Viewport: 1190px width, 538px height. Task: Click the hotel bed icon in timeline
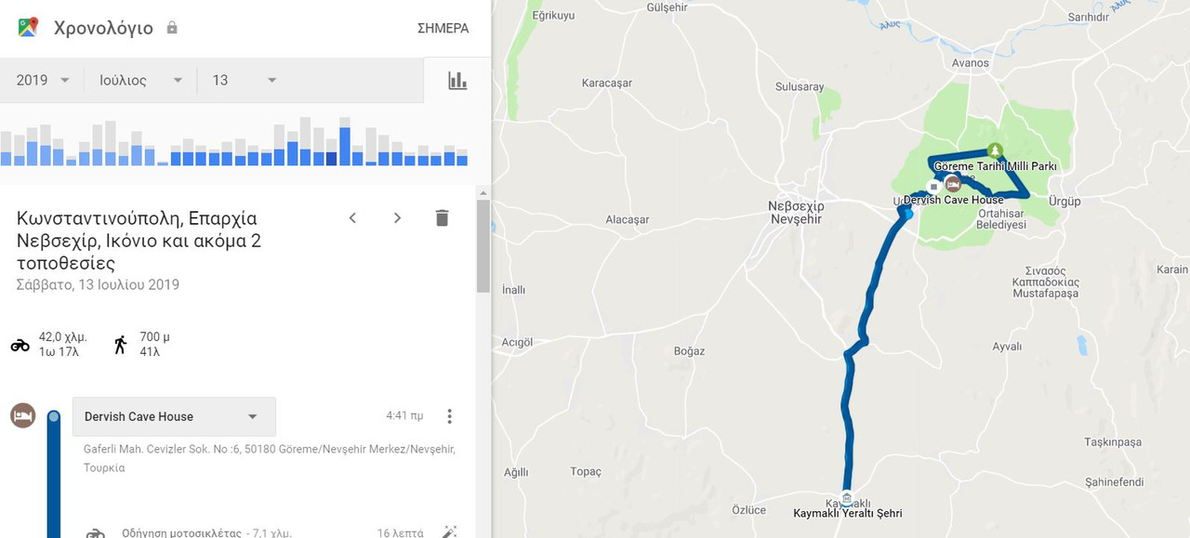click(22, 415)
